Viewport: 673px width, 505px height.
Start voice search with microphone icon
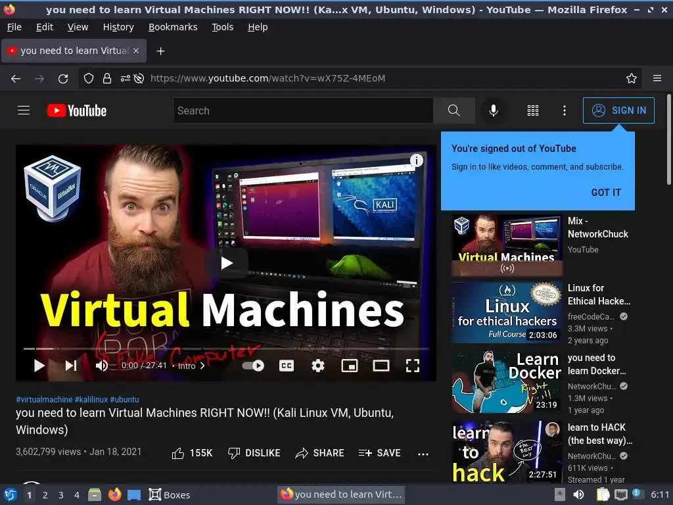tap(494, 110)
